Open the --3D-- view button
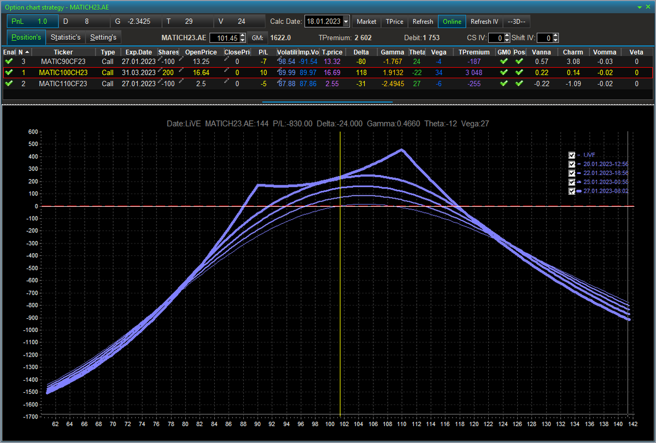656x443 pixels. click(x=516, y=22)
